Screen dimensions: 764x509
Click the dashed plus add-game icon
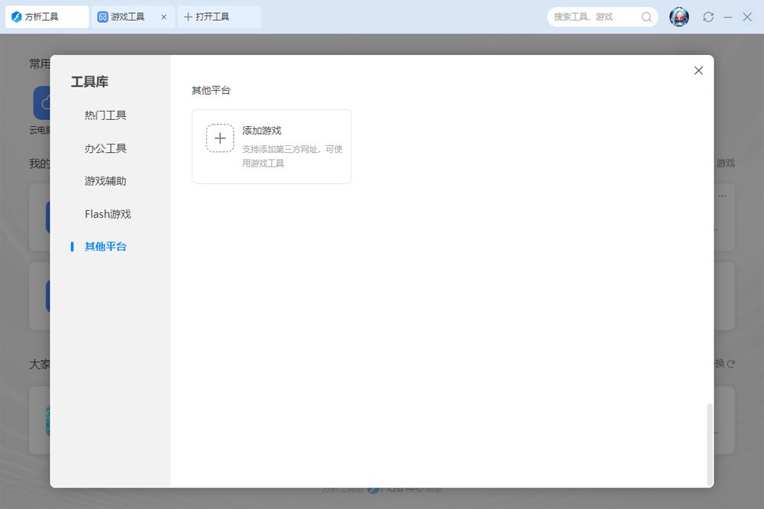[x=220, y=138]
